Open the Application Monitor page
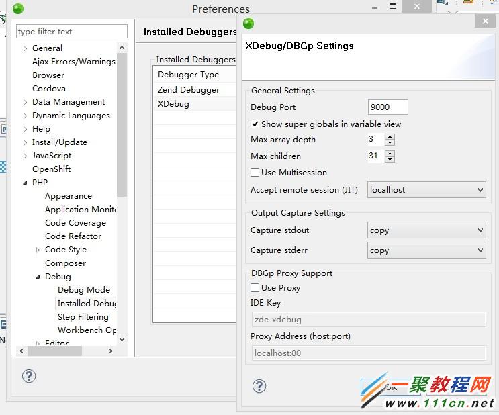This screenshot has height=415, width=499. [81, 210]
